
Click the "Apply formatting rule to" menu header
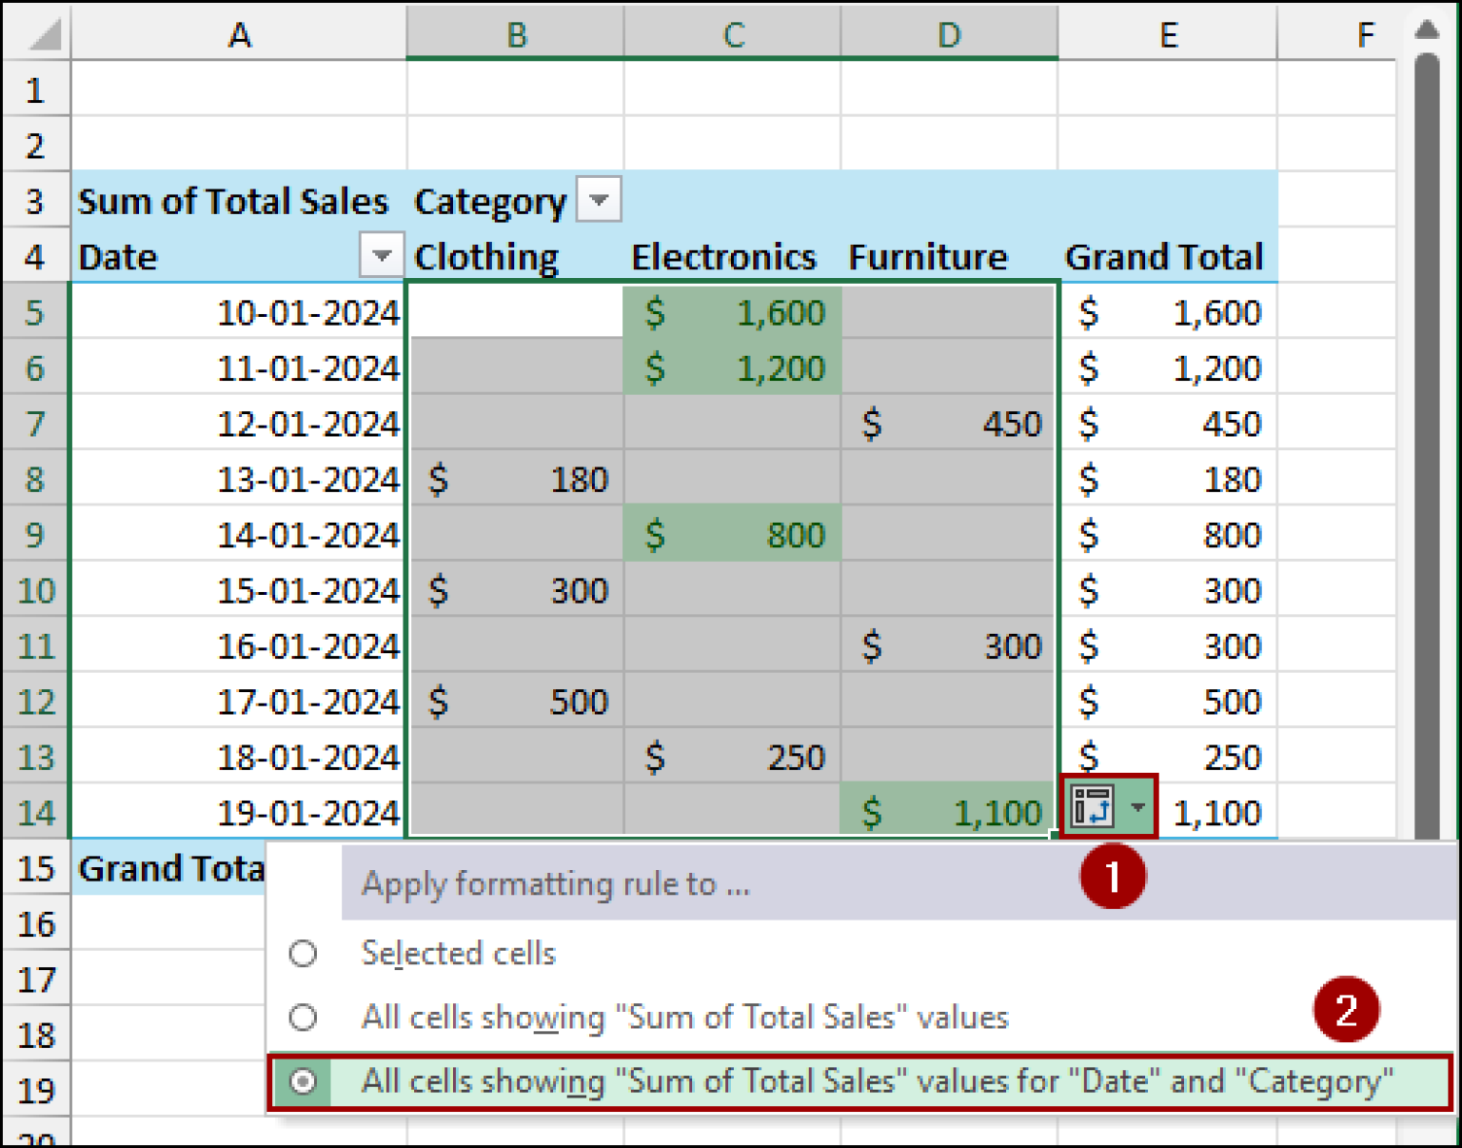pos(555,883)
